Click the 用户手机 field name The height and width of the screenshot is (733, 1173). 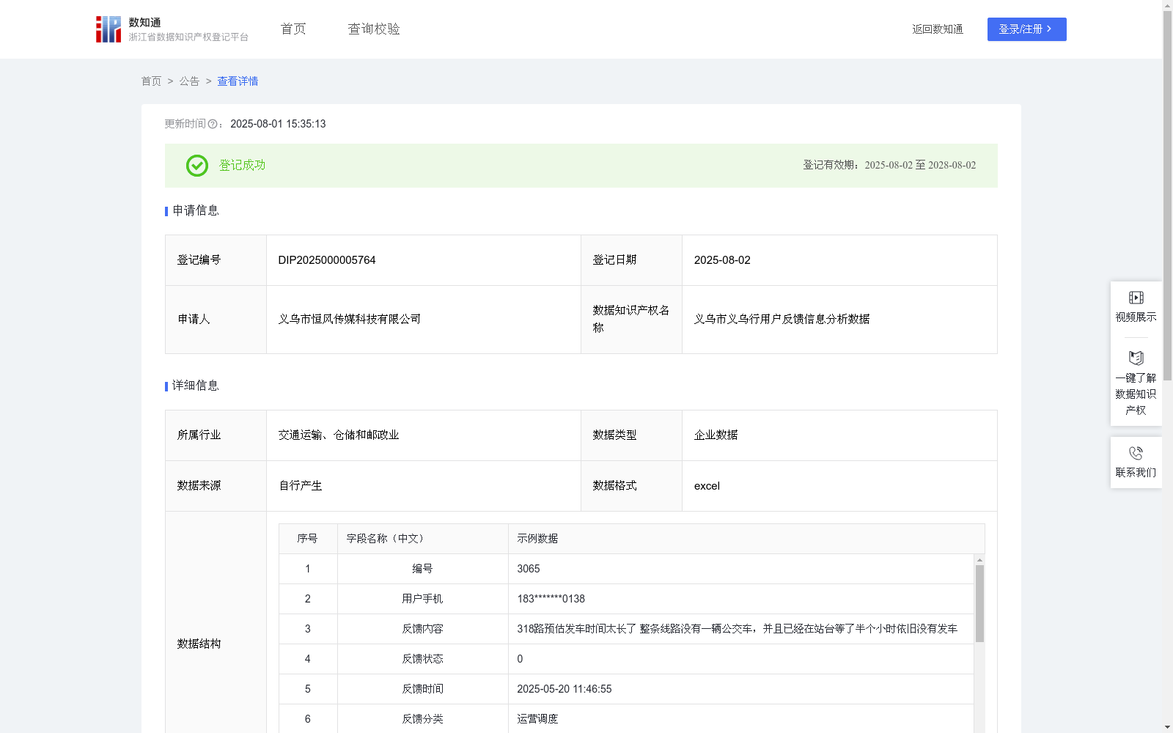422,599
